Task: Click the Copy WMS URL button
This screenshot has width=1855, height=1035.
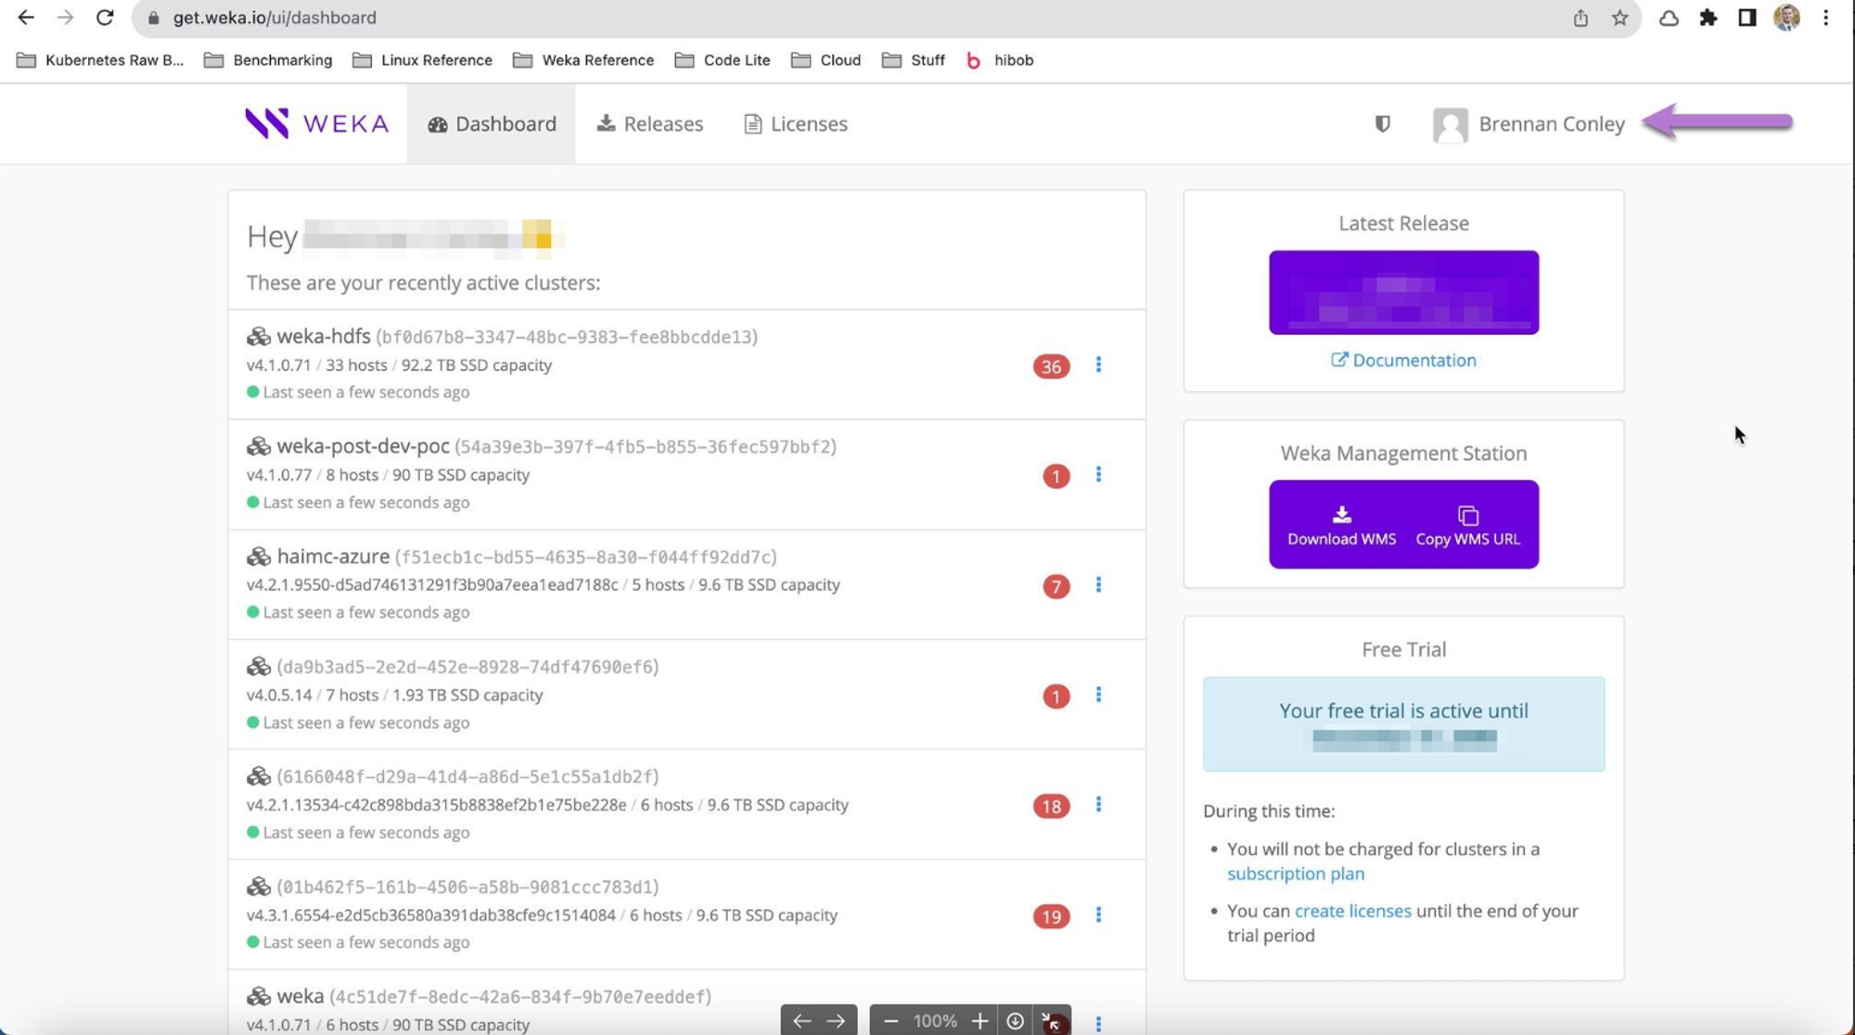Action: [1467, 525]
